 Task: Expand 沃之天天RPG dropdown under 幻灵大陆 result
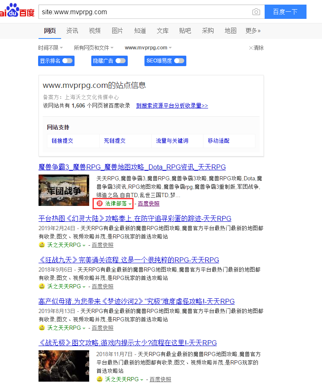84,246
